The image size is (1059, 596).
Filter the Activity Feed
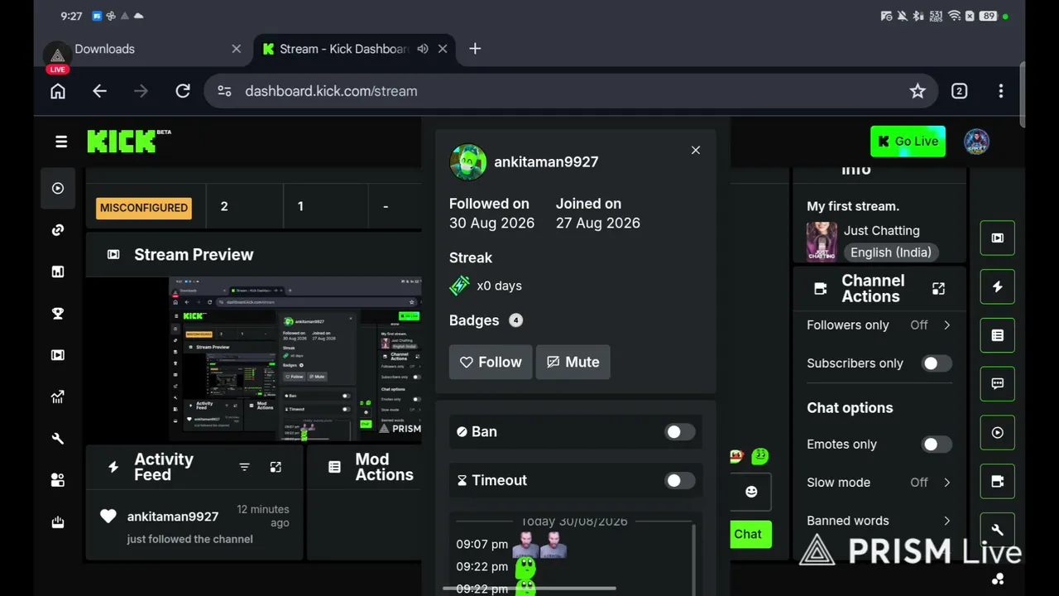pyautogui.click(x=244, y=468)
